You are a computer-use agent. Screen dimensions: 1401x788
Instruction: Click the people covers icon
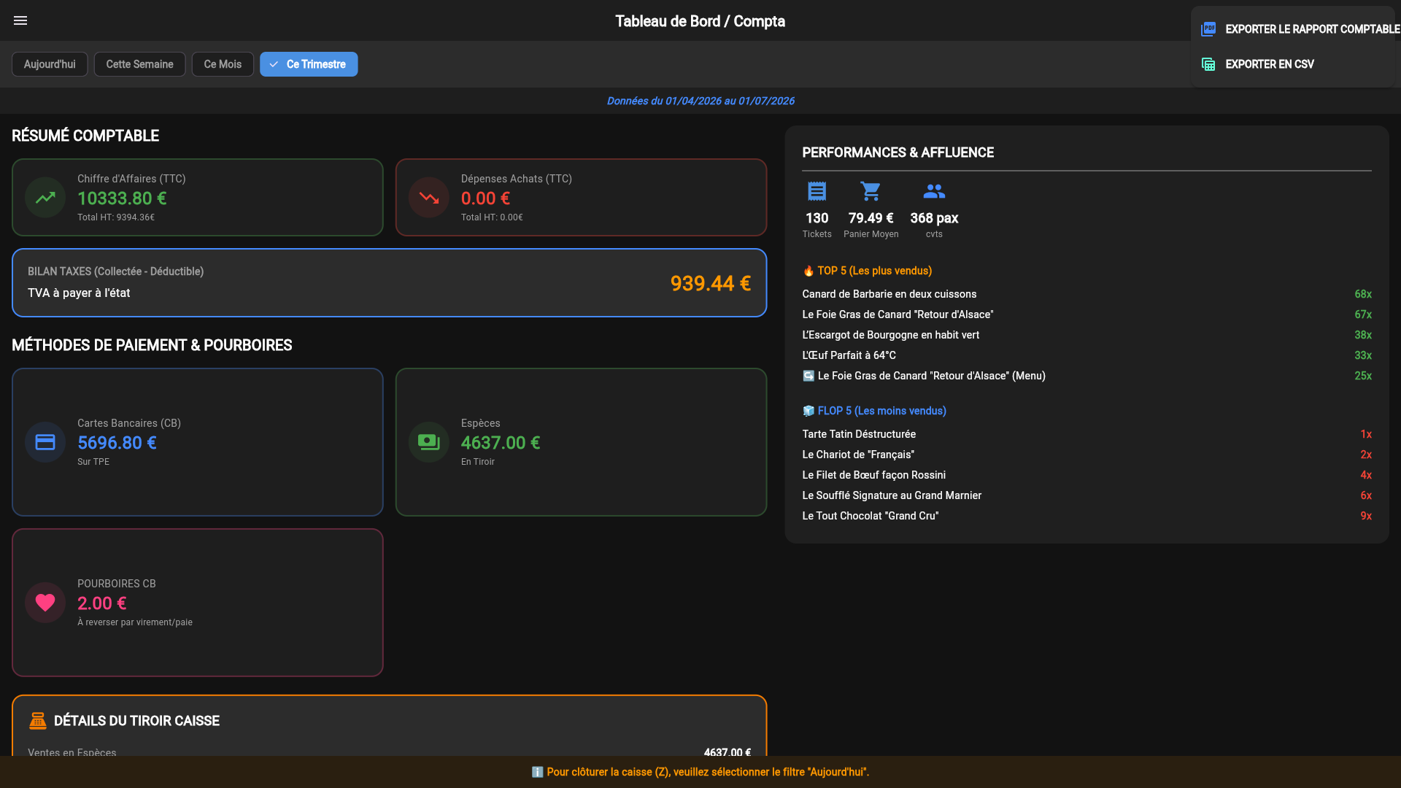click(x=934, y=191)
